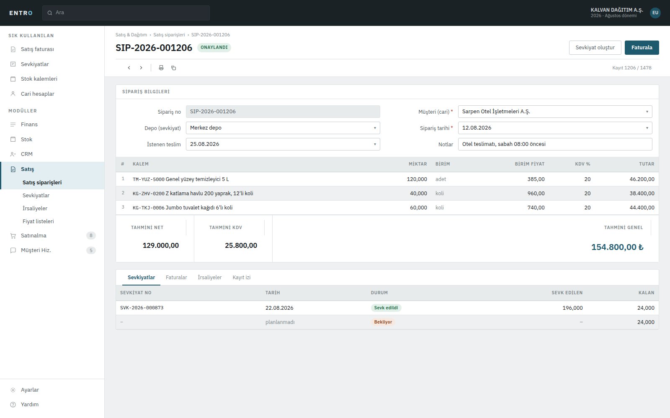The height and width of the screenshot is (418, 670).
Task: Click the Ara search field
Action: (x=126, y=13)
